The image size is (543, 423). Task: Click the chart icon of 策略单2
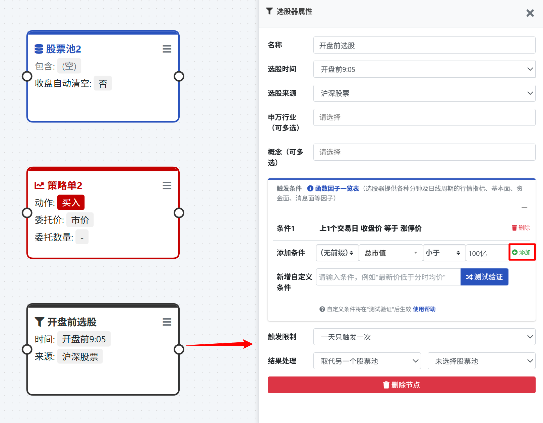pyautogui.click(x=40, y=185)
